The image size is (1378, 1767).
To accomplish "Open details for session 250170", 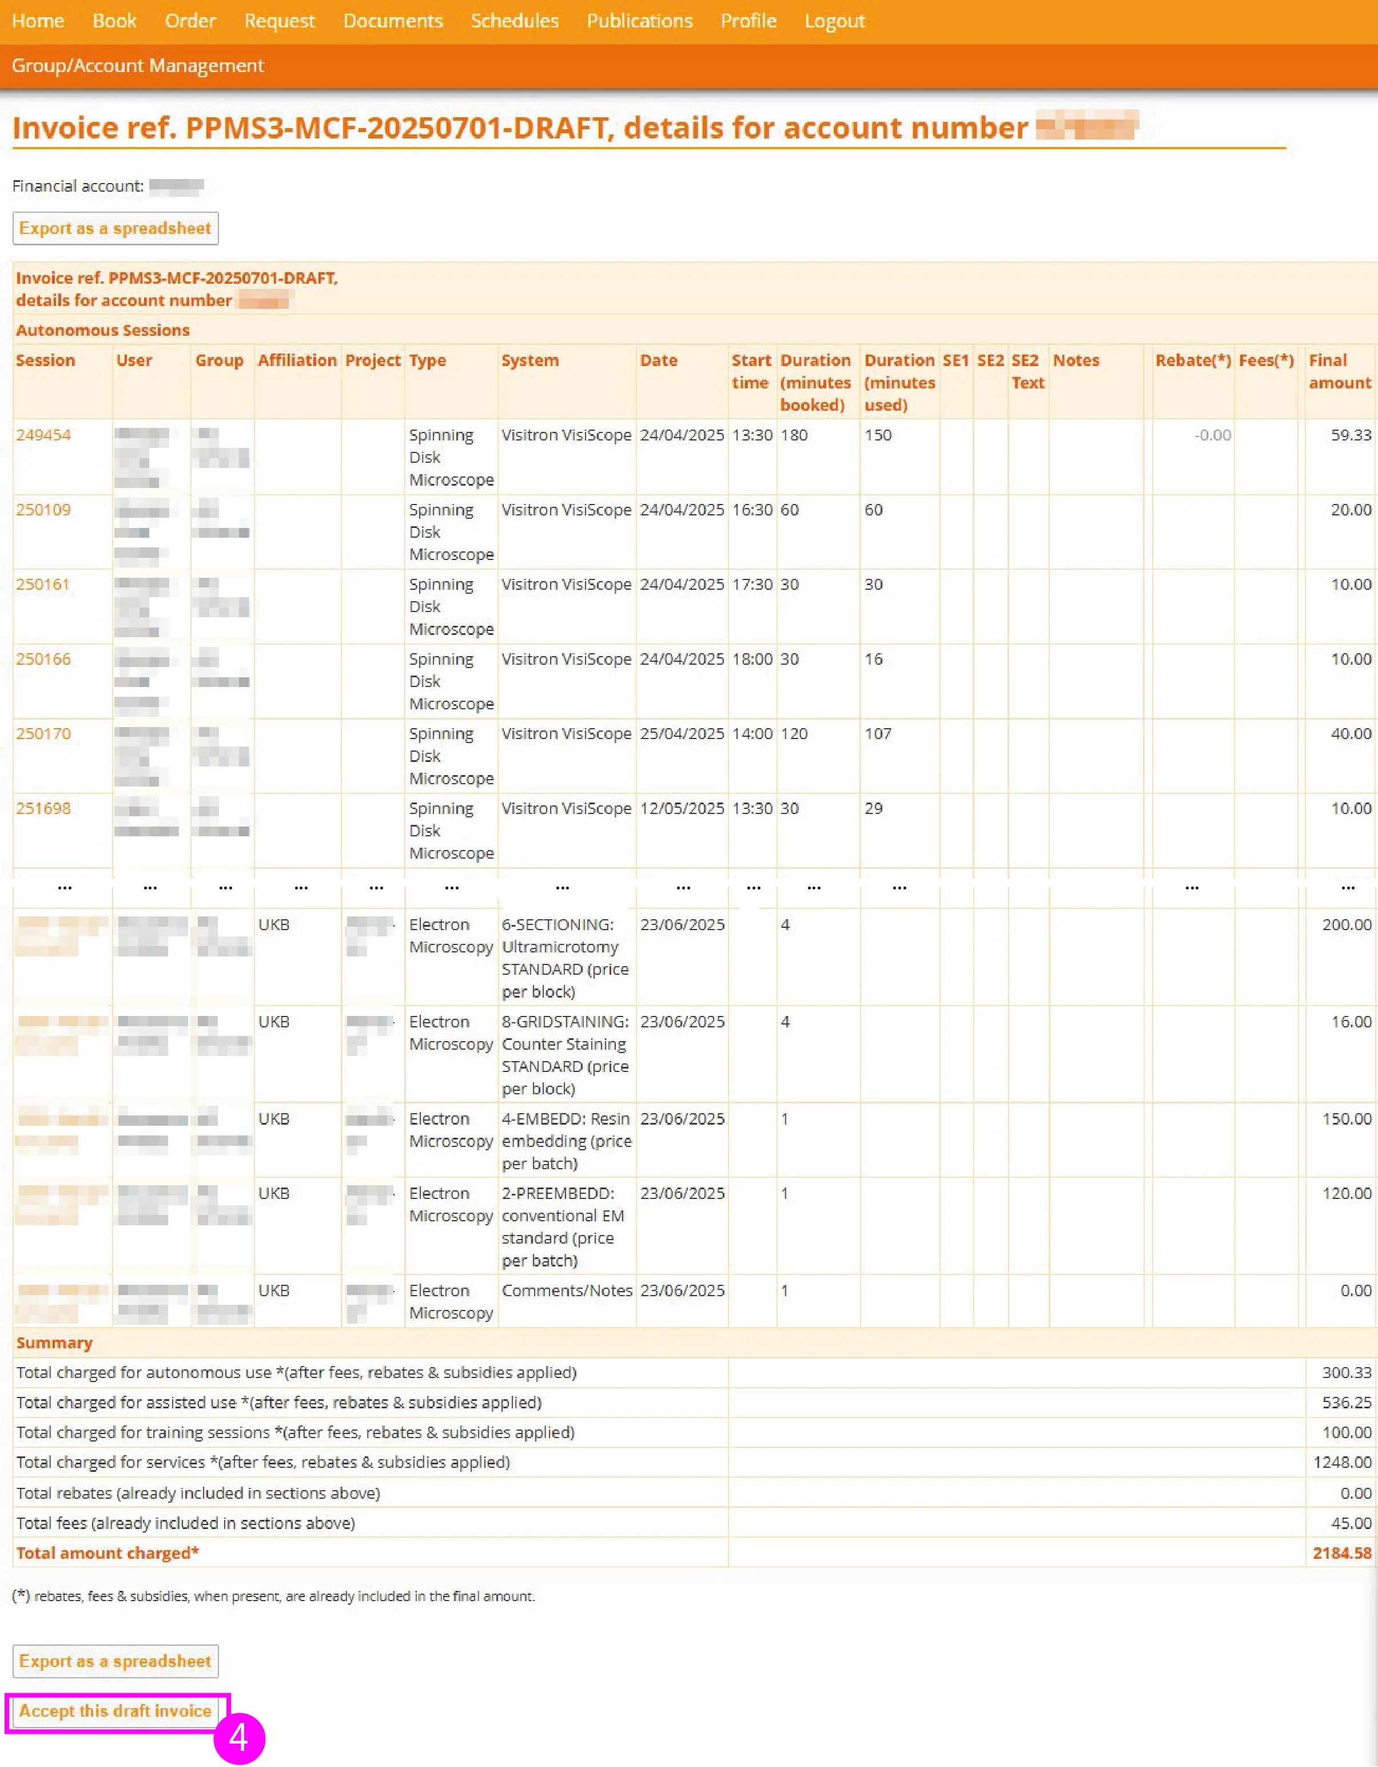I will [x=43, y=733].
